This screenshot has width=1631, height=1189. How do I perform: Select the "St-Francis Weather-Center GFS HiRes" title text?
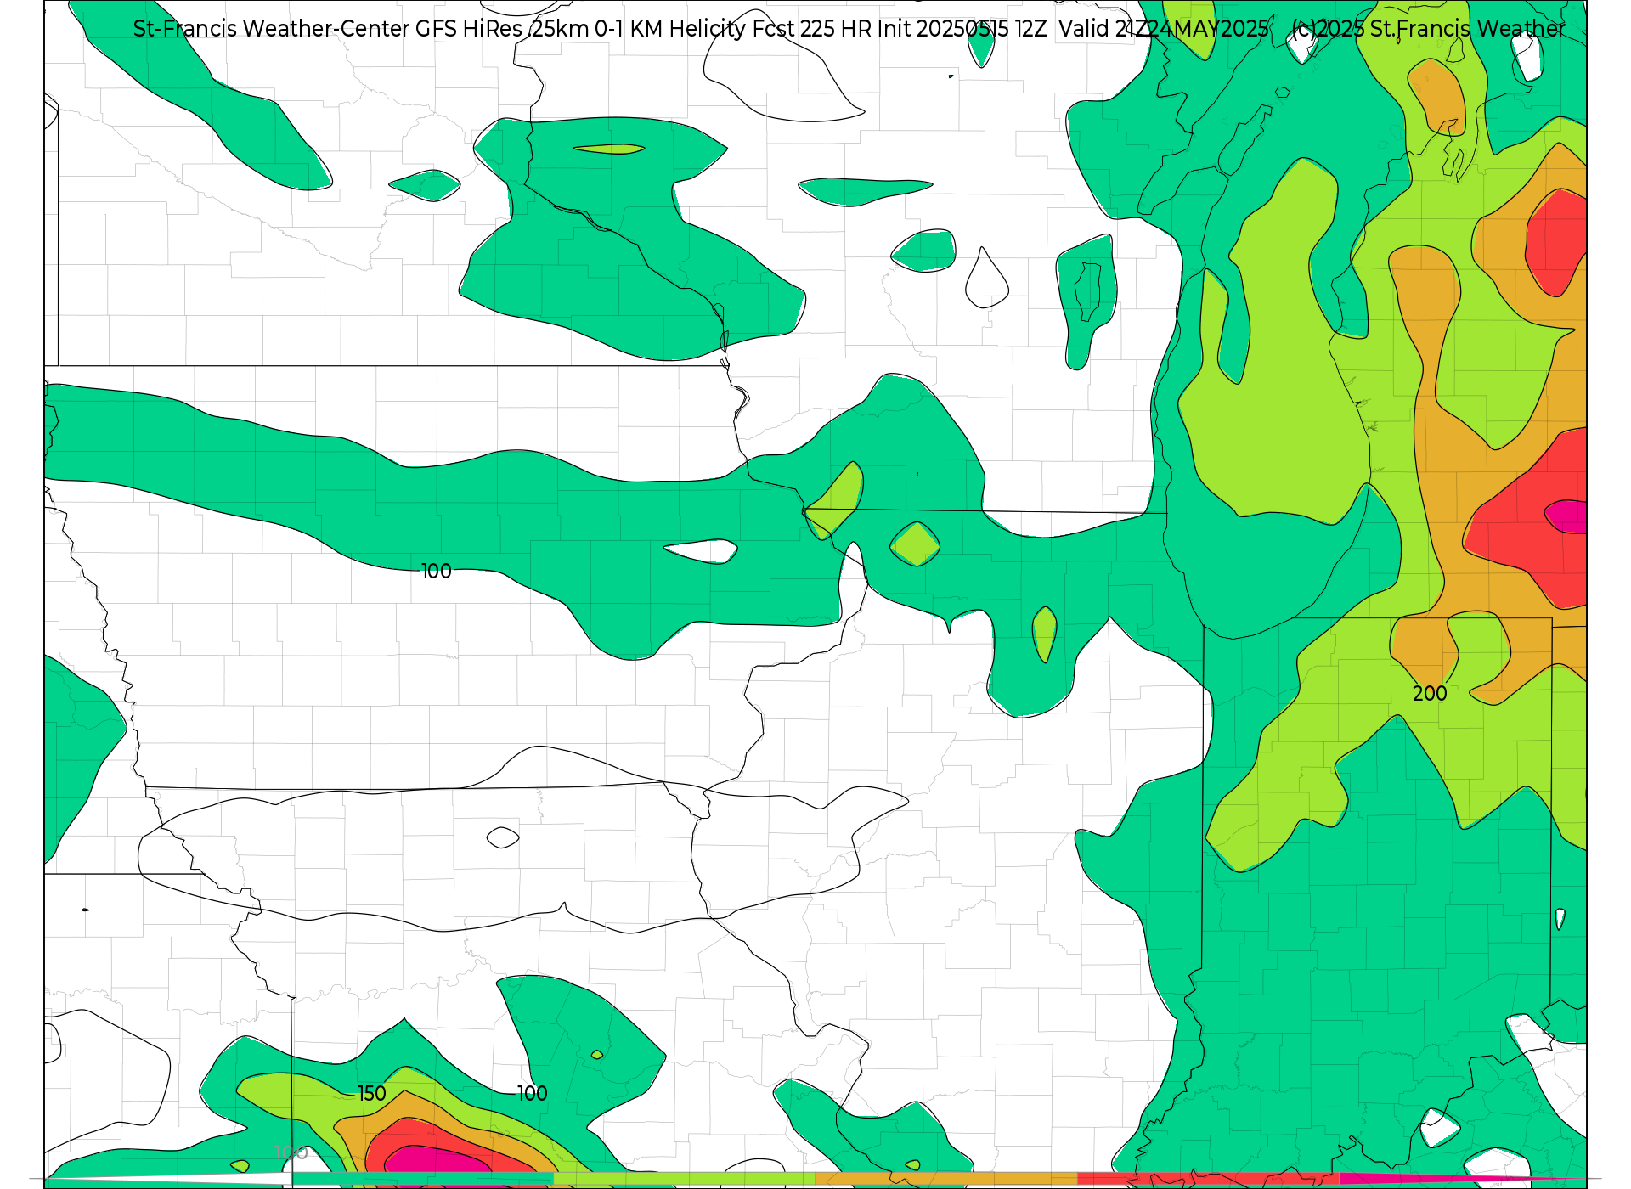tap(328, 29)
